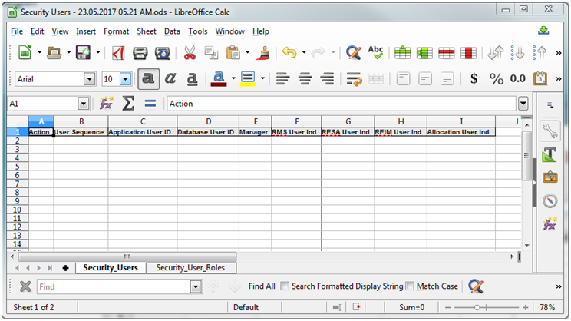Screen dimensions: 571x321
Task: Undo the last action
Action: (x=289, y=53)
